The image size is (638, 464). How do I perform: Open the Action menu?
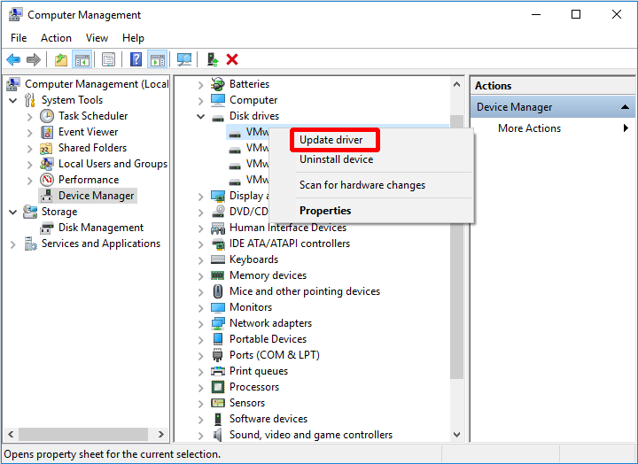(x=56, y=38)
